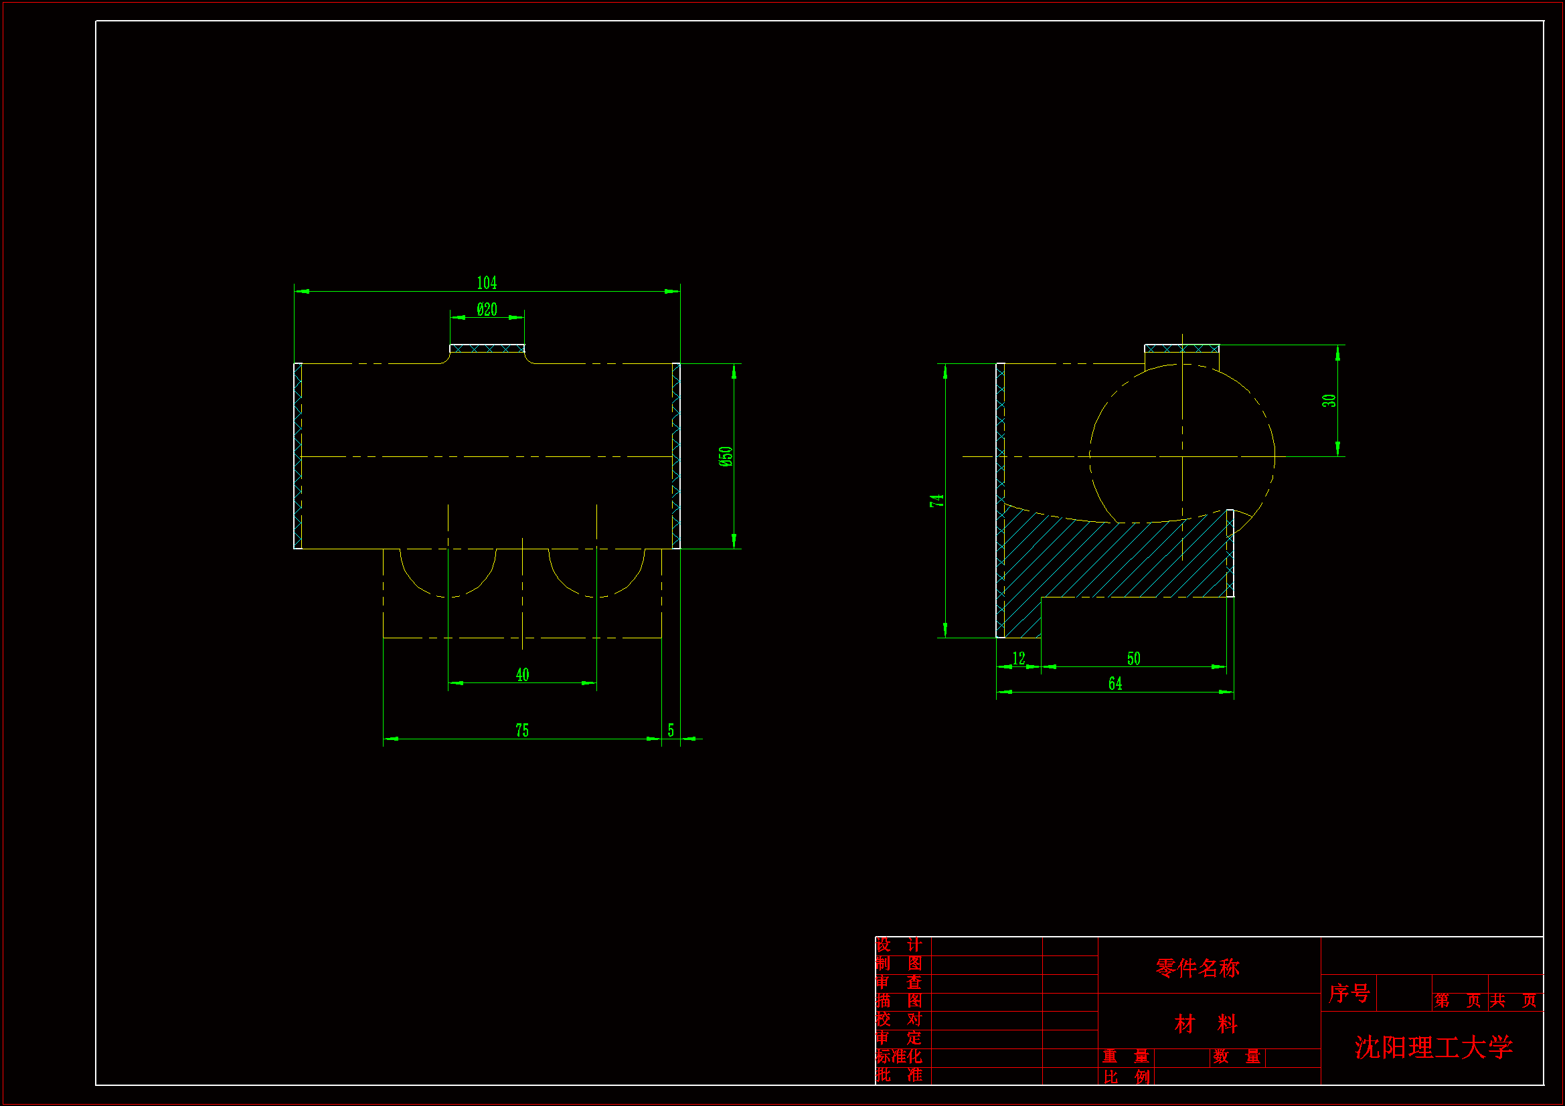
Task: Click the 比例 scale label
Action: click(1126, 1077)
